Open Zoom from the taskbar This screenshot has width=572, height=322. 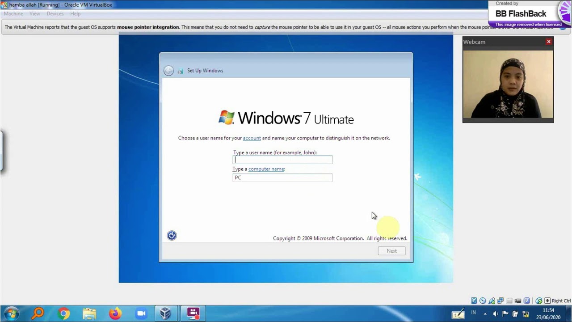pos(141,314)
